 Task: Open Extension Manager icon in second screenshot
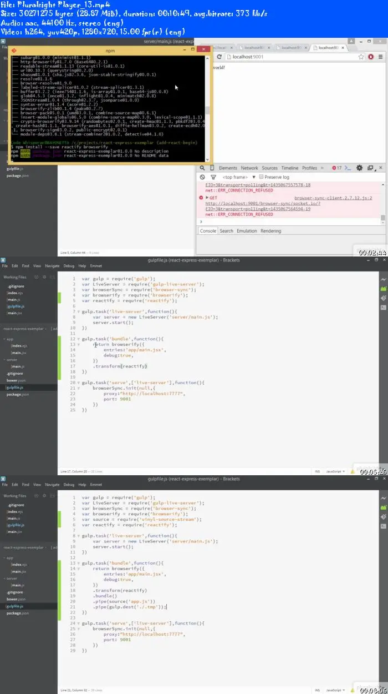point(383,289)
